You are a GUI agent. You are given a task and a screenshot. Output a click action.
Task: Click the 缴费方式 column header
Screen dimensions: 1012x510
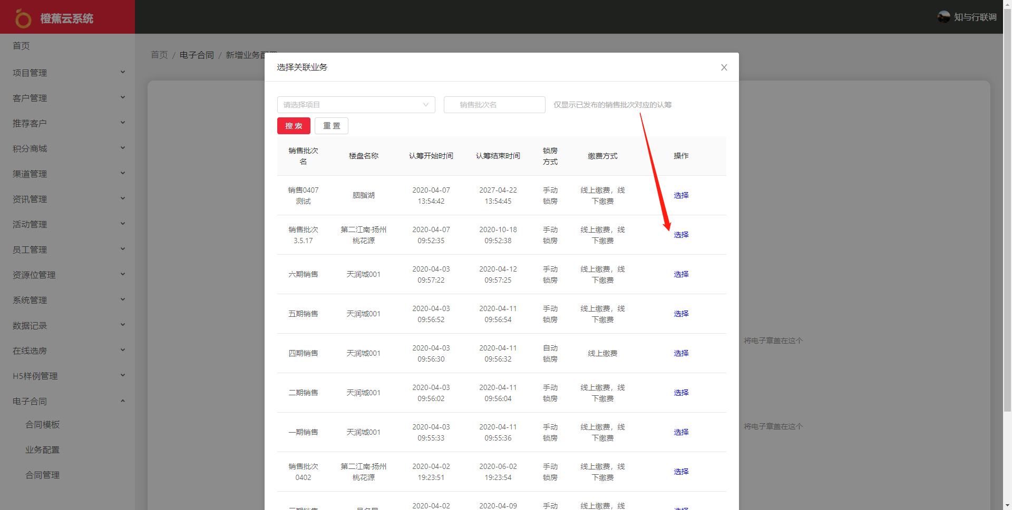point(602,156)
